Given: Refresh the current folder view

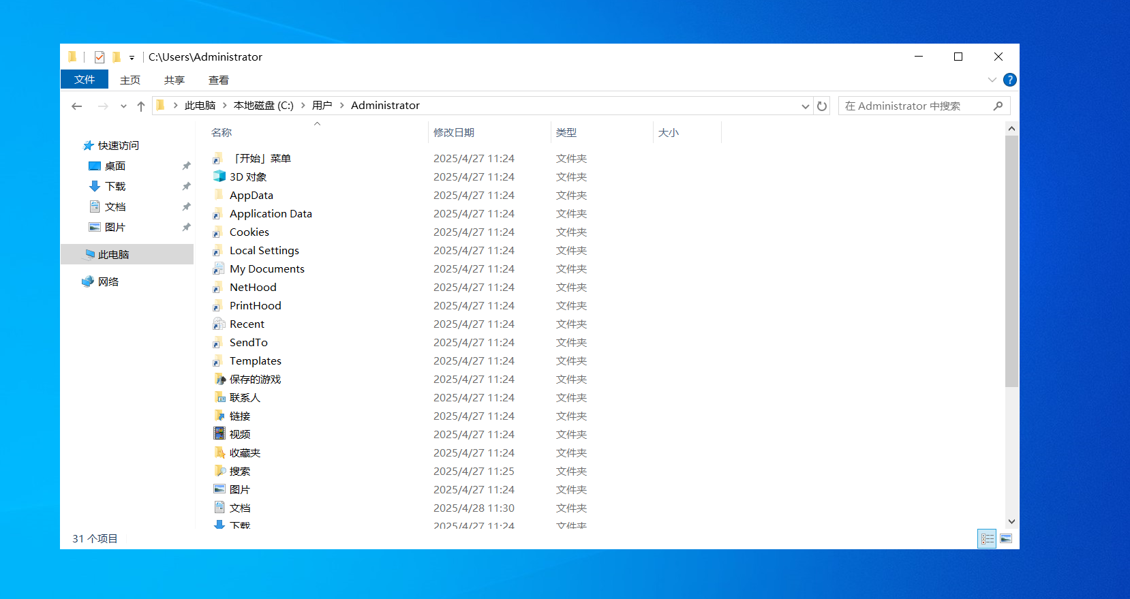Looking at the screenshot, I should (822, 106).
